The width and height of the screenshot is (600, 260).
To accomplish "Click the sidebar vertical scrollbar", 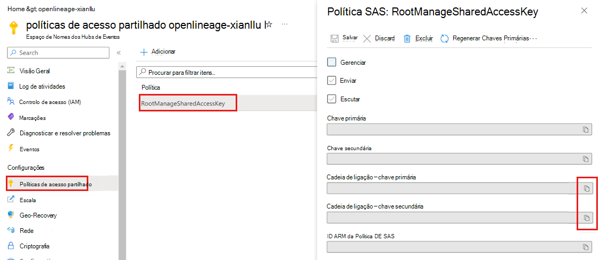I will click(x=122, y=159).
